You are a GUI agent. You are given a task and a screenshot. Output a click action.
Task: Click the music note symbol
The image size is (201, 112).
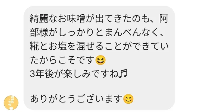[x=123, y=74]
